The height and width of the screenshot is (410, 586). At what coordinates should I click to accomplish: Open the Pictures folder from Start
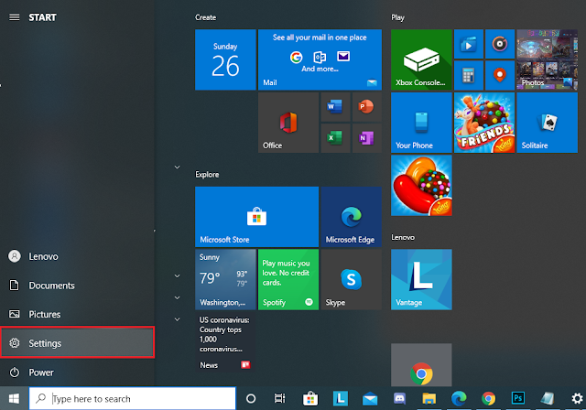tap(77, 314)
